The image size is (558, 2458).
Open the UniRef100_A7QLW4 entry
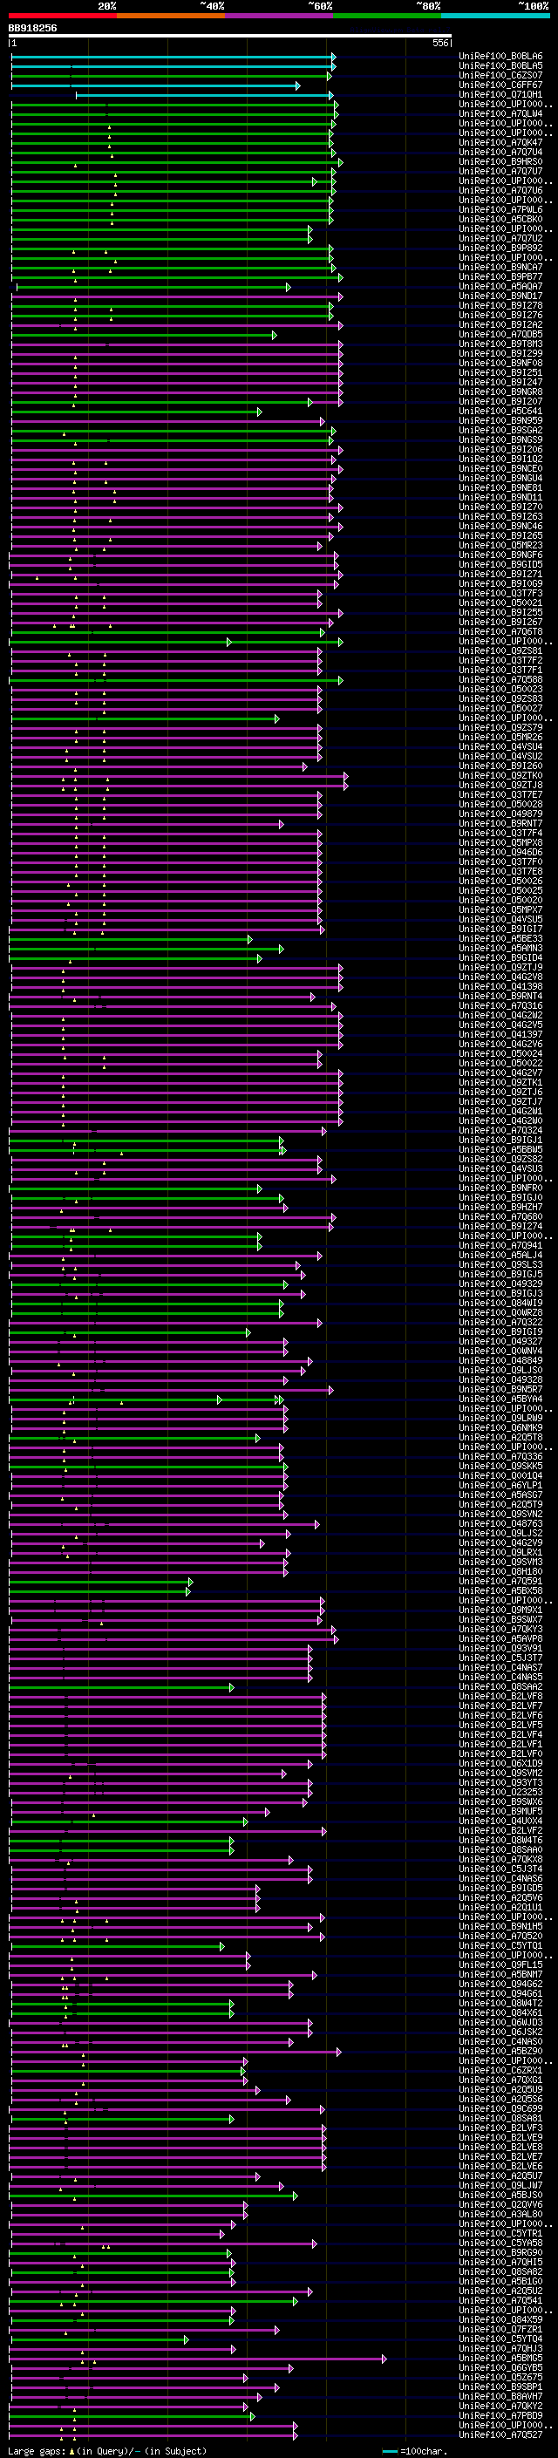point(500,113)
